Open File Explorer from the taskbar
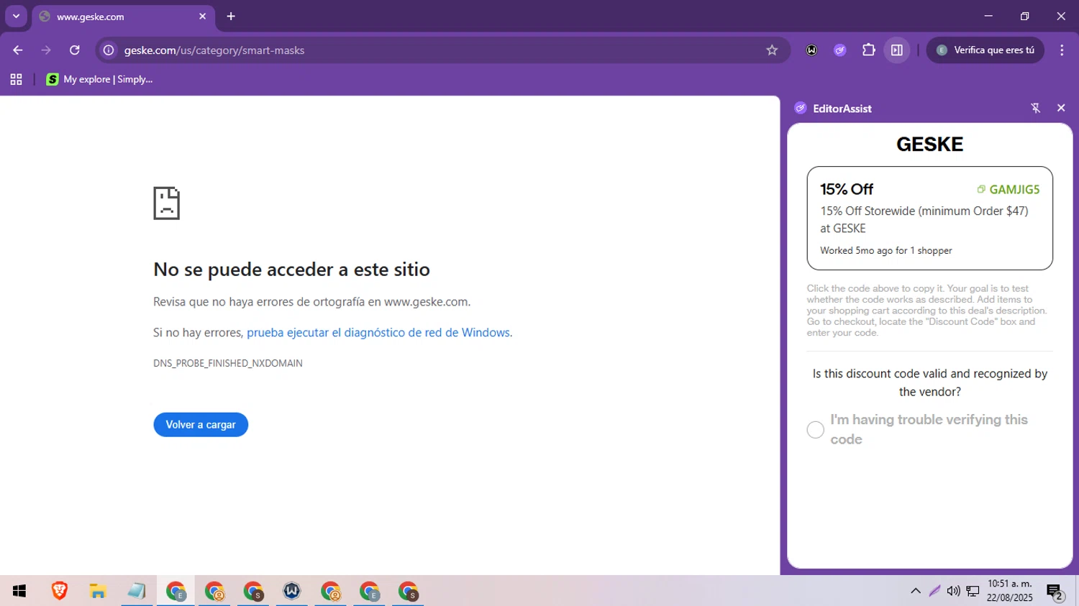The height and width of the screenshot is (606, 1079). [x=98, y=591]
